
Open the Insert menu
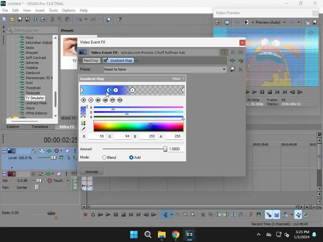pos(40,10)
